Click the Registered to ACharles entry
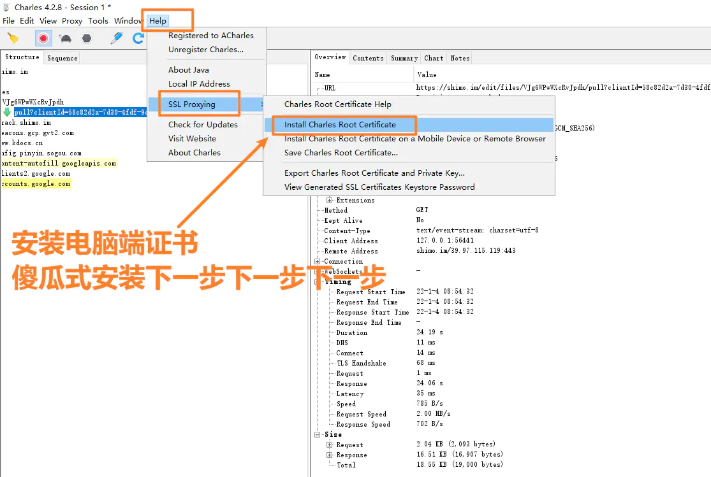This screenshot has height=477, width=711. pyautogui.click(x=211, y=35)
